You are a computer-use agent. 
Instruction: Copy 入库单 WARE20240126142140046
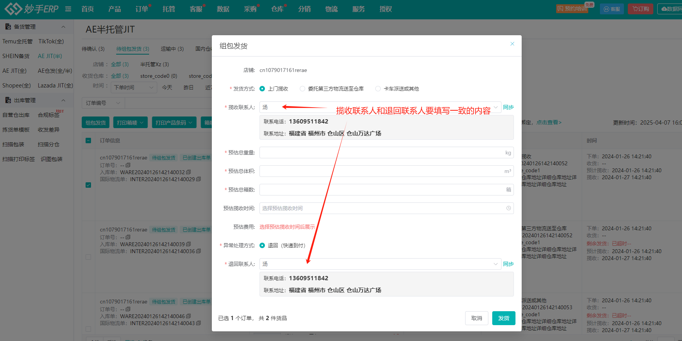click(189, 316)
